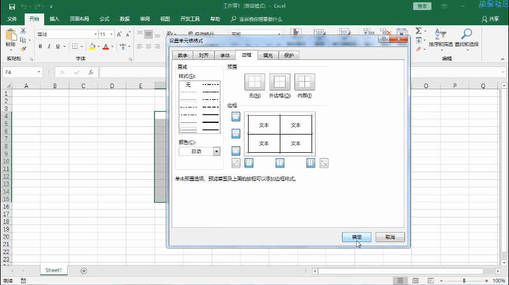Apply the fill color bucket icon
The width and height of the screenshot is (509, 285).
point(92,46)
